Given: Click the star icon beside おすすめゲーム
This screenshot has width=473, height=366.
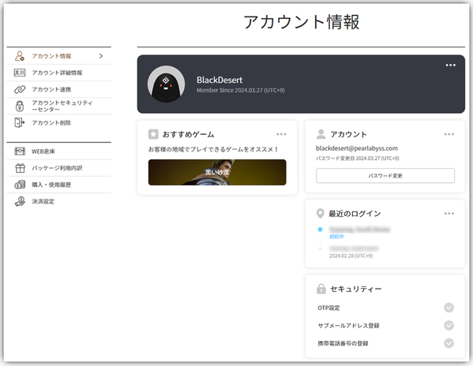Looking at the screenshot, I should coord(153,134).
